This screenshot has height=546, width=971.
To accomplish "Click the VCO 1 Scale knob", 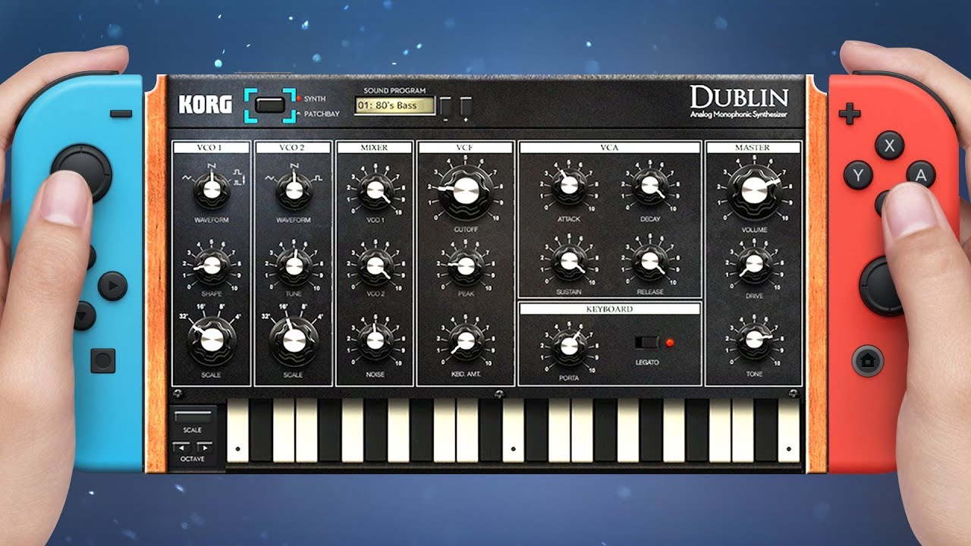I will point(212,340).
